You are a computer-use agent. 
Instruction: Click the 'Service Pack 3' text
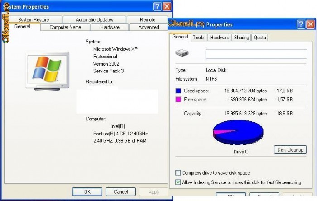(108, 71)
